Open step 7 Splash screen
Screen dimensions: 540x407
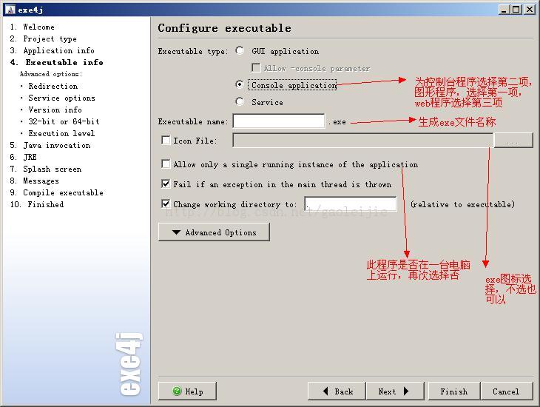tap(46, 169)
